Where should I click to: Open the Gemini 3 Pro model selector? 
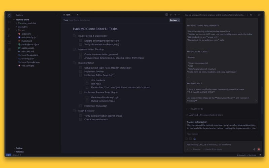coord(213,149)
